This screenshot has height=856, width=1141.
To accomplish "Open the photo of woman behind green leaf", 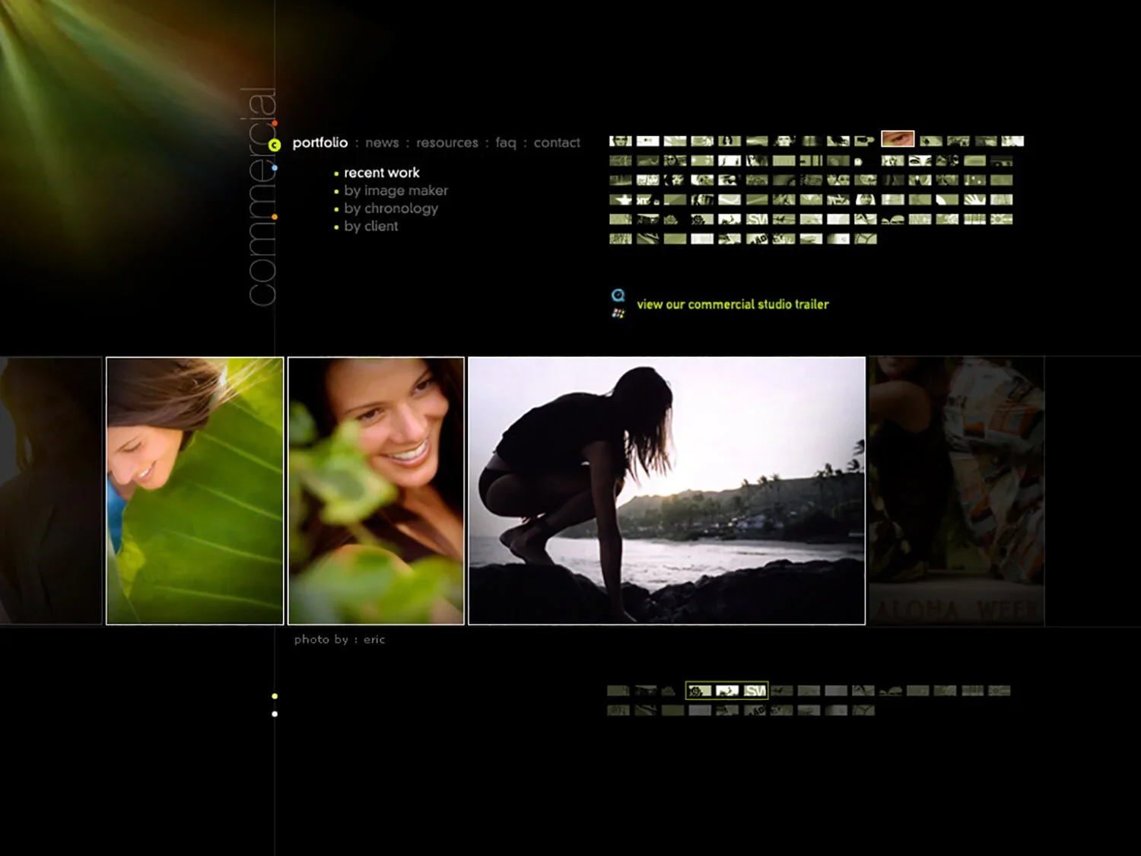I will (x=195, y=491).
